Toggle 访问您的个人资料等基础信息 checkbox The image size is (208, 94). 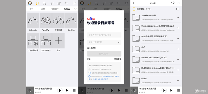89,69
